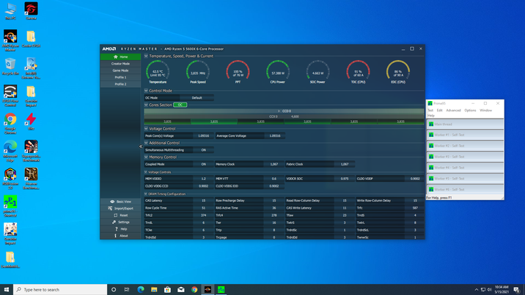Click the SOC Power gauge
The image size is (525, 295).
317,72
